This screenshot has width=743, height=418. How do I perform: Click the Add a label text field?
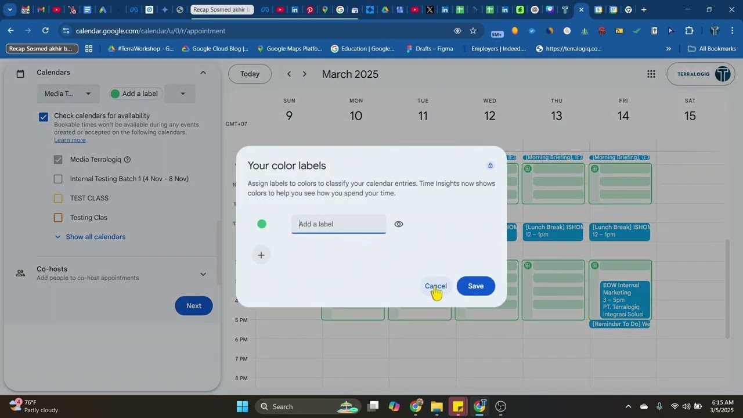pos(338,224)
